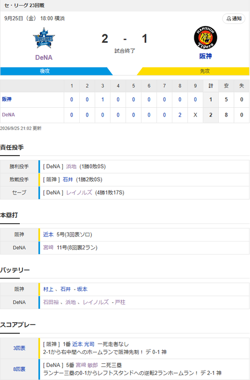Click the 通知 notification bell button
Image resolution: width=250 pixels, height=380 pixels.
[x=234, y=19]
